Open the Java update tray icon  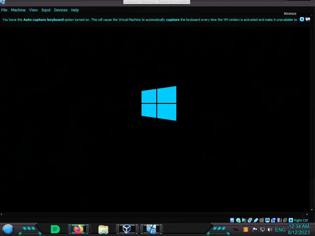[x=246, y=229]
